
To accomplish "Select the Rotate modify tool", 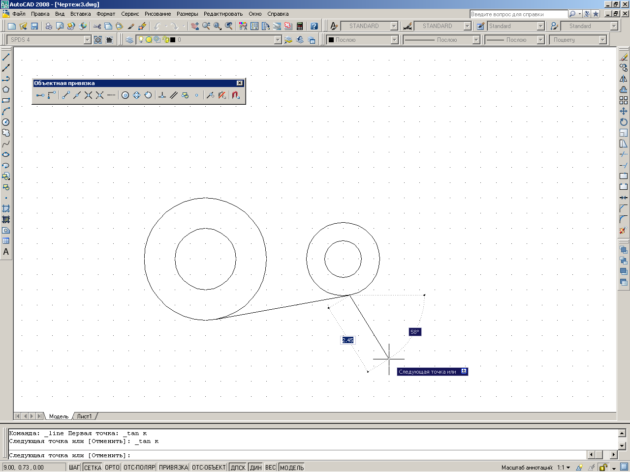I will pos(624,122).
